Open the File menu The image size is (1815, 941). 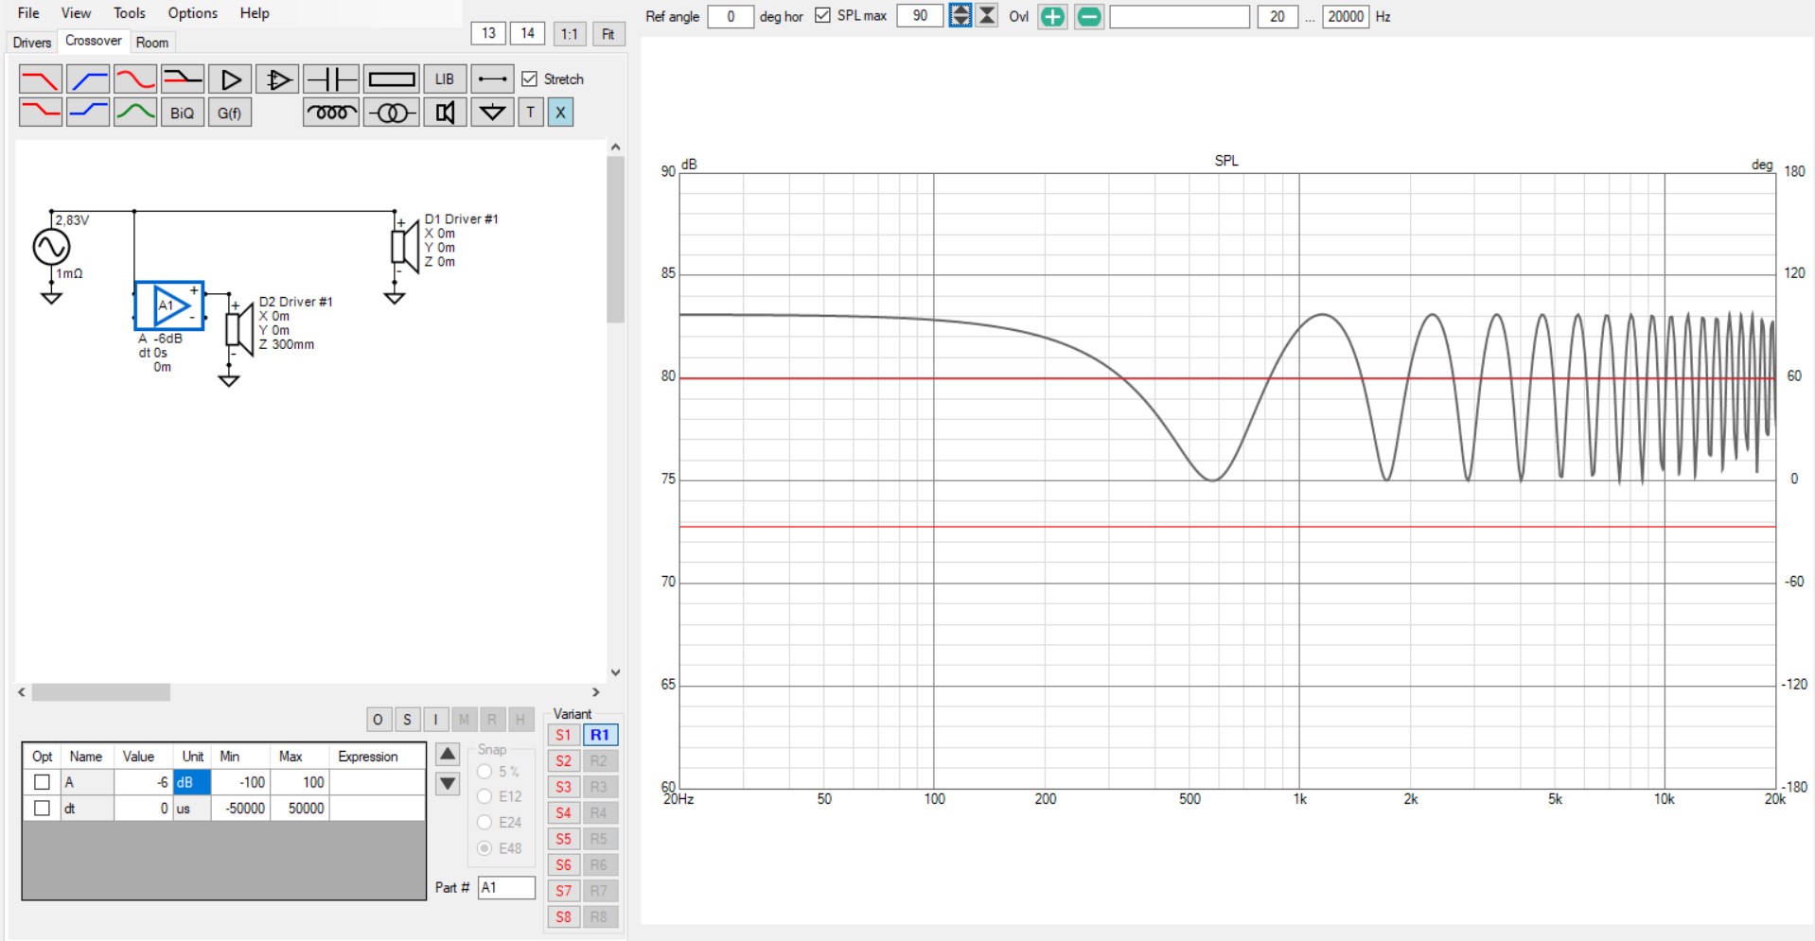(x=28, y=13)
